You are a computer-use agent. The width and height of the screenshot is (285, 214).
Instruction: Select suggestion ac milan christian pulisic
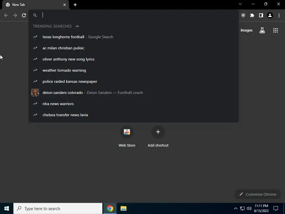[x=134, y=48]
